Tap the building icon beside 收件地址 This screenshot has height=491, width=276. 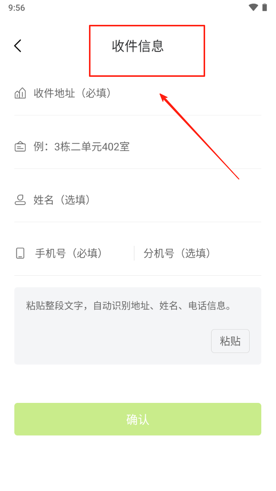point(20,93)
